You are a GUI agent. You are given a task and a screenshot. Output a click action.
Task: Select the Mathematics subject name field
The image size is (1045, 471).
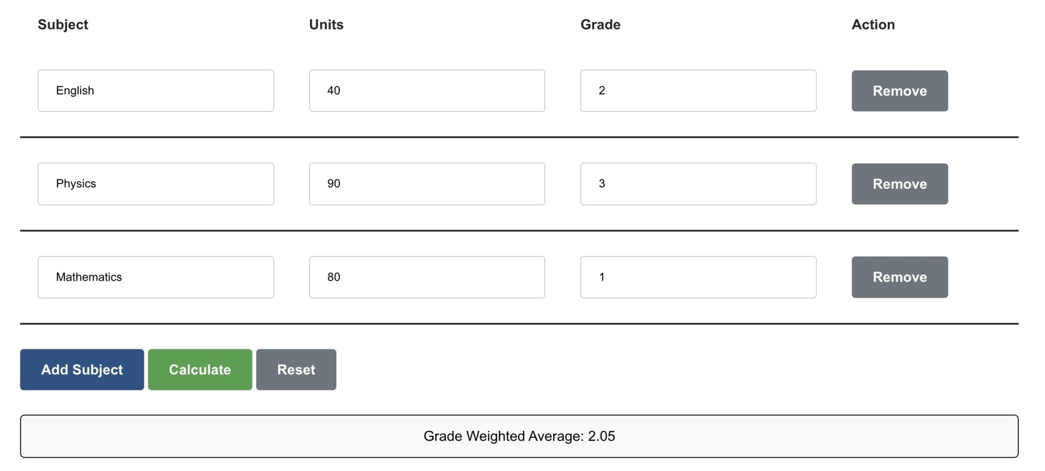(x=155, y=277)
